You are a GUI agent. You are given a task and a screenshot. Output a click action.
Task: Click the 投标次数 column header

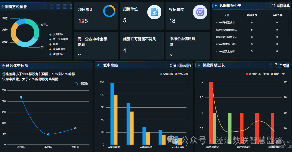click(252, 15)
